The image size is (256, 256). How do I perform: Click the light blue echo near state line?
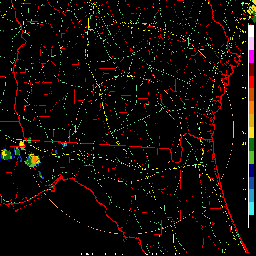pos(64,144)
